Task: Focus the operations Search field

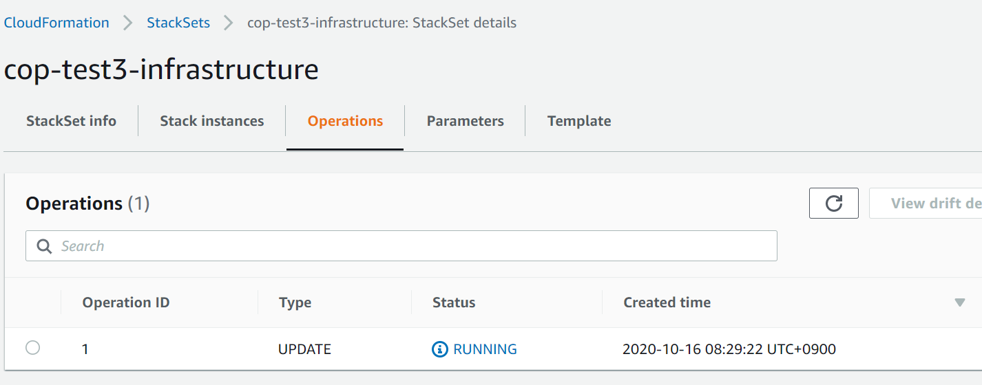Action: 401,246
